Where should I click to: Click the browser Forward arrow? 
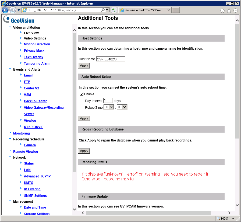(x=13, y=10)
